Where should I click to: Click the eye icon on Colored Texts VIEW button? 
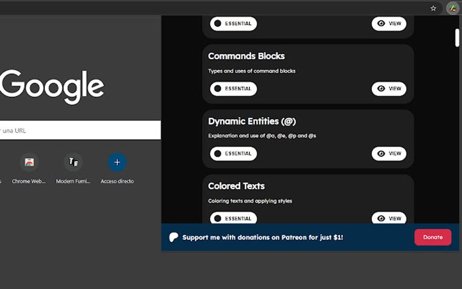(x=381, y=218)
